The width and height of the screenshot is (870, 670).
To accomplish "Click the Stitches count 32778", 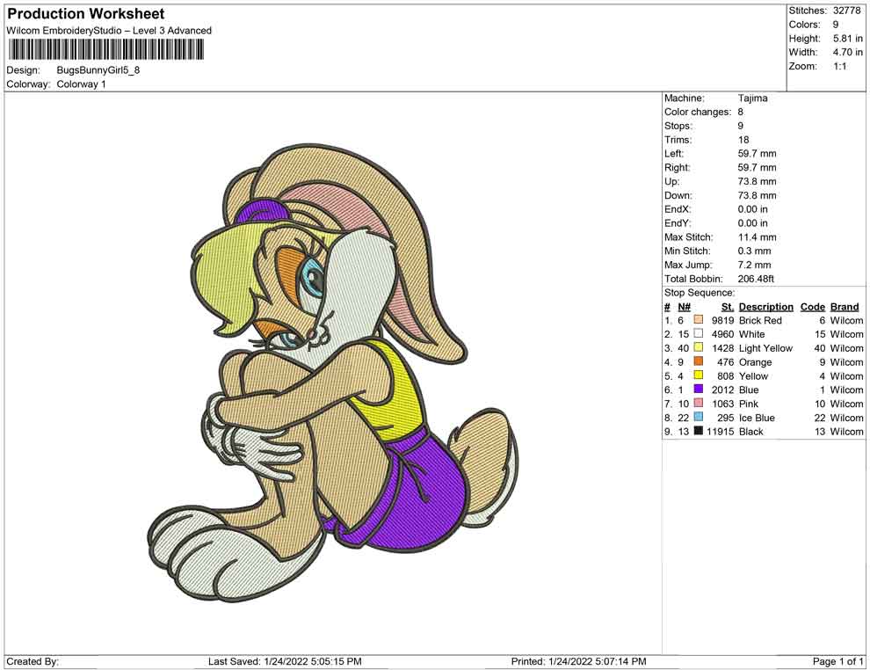I will click(846, 11).
